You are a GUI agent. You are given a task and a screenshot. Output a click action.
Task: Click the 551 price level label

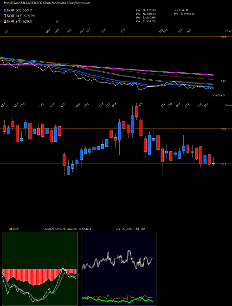point(223,165)
